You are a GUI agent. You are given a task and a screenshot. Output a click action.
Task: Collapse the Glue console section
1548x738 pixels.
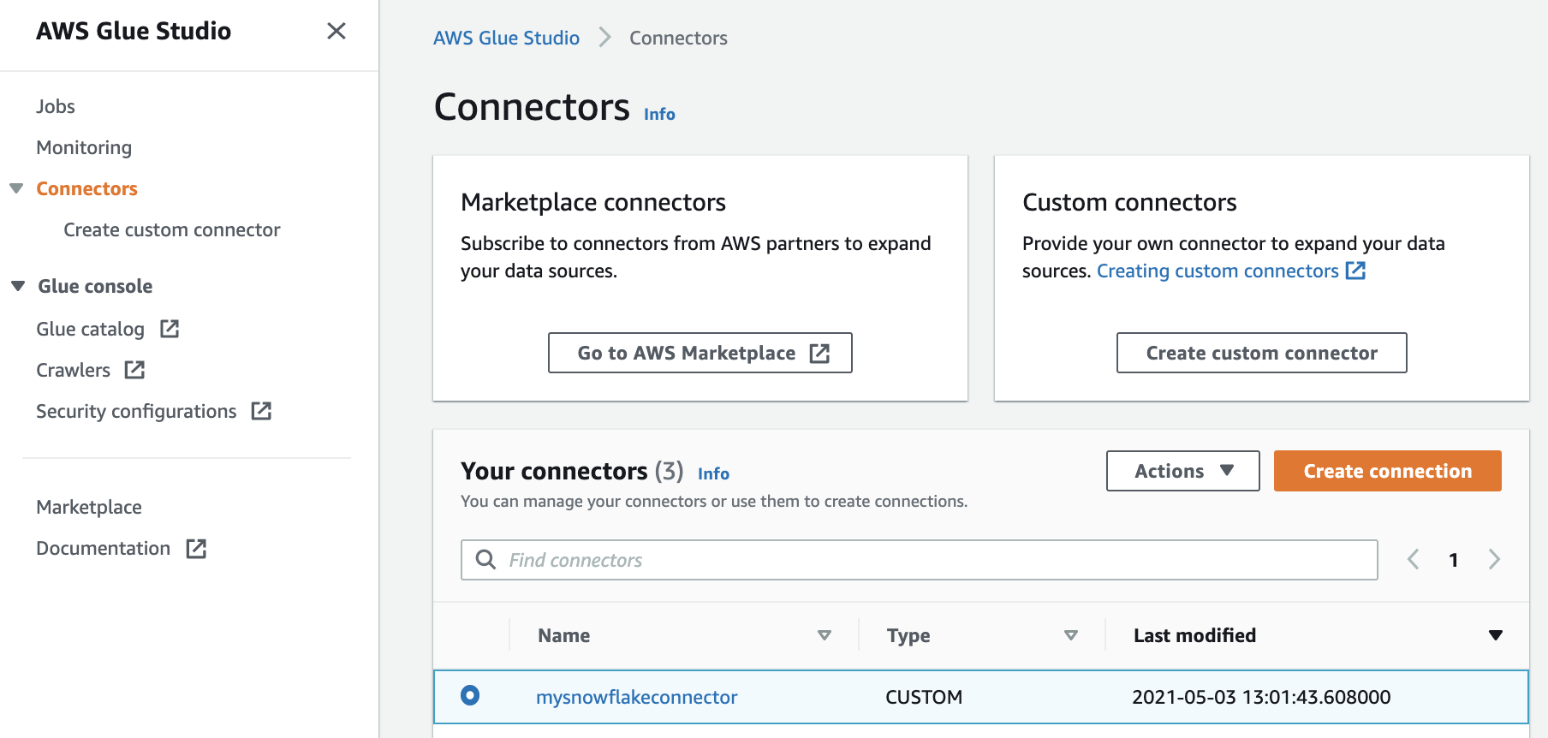pos(18,286)
